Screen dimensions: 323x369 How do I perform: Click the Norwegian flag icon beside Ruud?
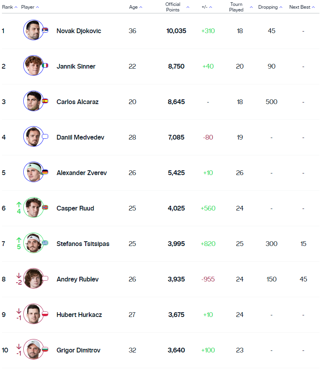click(x=45, y=207)
